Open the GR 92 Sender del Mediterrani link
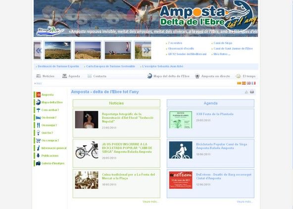Image resolution: width=293 pixels, height=209 pixels. click(187, 54)
